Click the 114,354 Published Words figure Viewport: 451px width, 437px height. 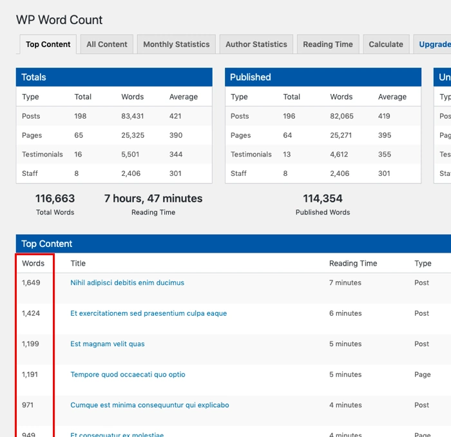click(323, 199)
